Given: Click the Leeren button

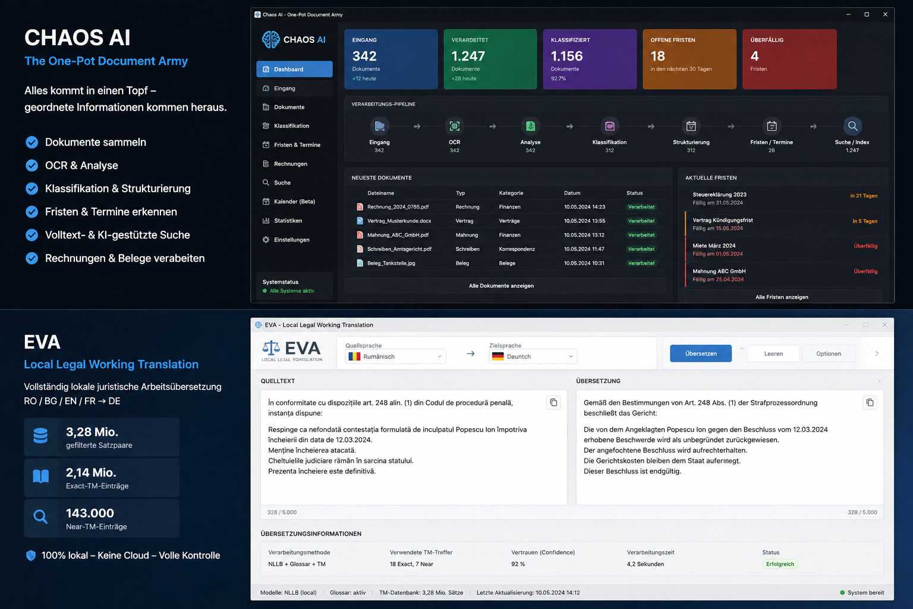Looking at the screenshot, I should pos(773,354).
